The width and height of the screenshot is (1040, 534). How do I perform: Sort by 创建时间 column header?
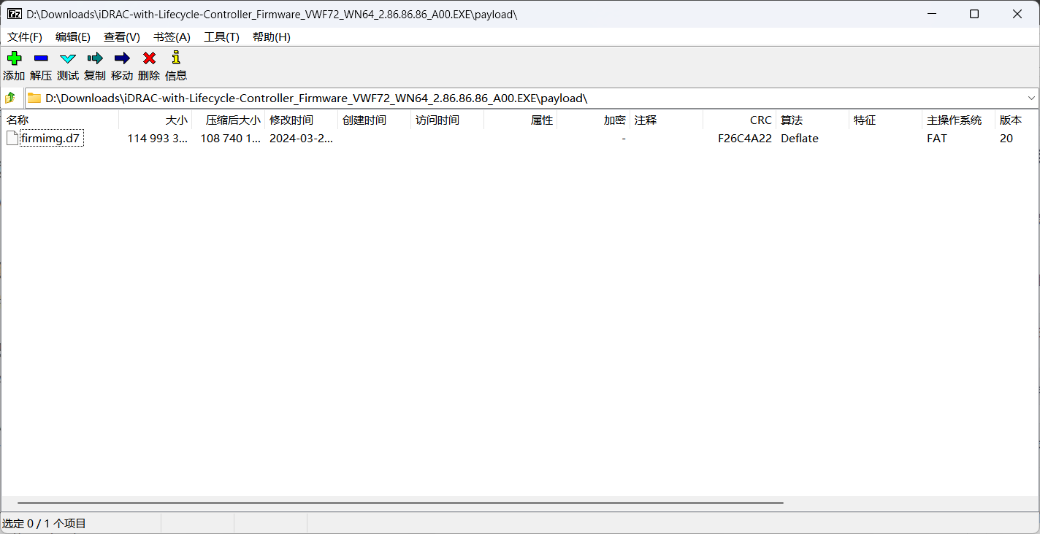[x=375, y=120]
